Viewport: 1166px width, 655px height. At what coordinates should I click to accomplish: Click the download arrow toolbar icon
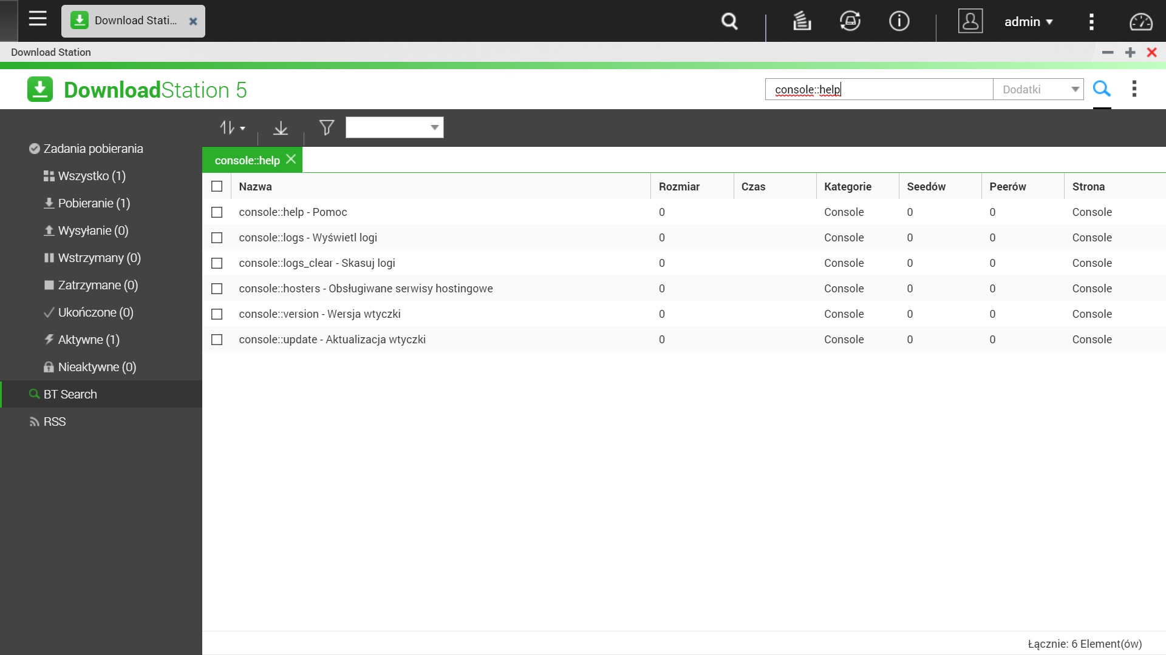click(x=281, y=128)
